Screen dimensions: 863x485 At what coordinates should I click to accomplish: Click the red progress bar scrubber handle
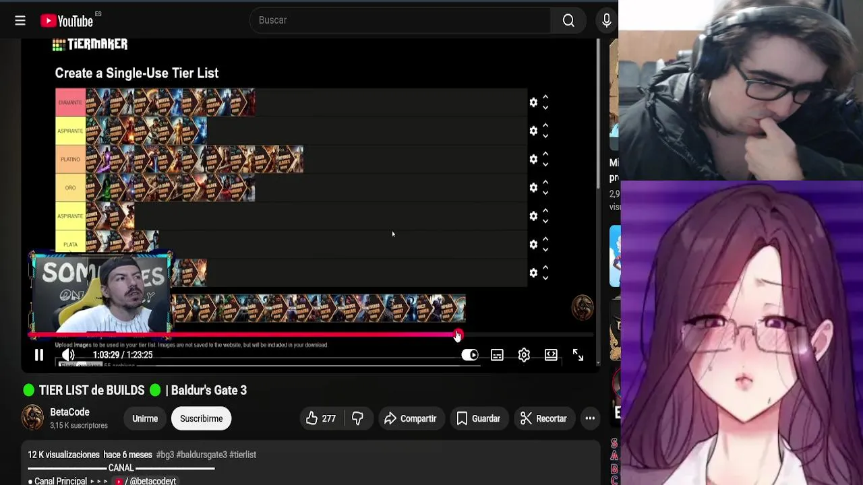[x=458, y=335]
